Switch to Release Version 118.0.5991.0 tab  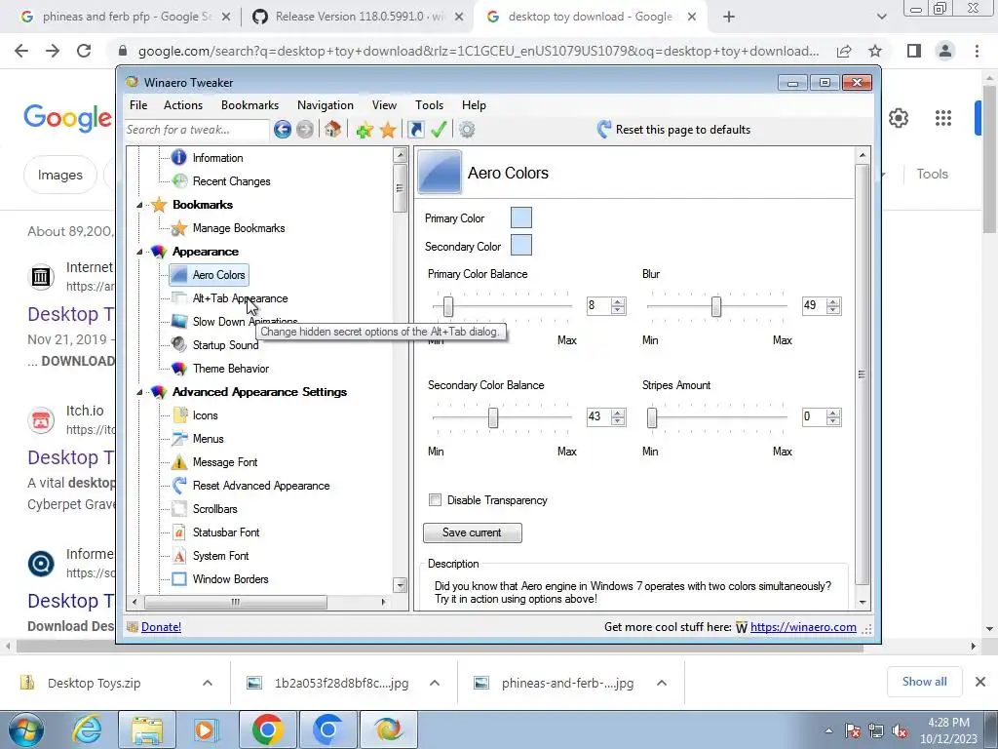coord(359,17)
